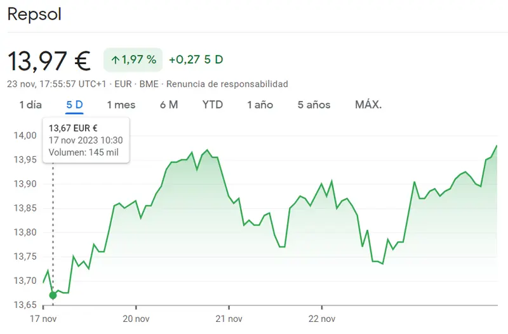Click the timestamp 23 nov, 17:55:57 UTC+1

click(x=57, y=84)
